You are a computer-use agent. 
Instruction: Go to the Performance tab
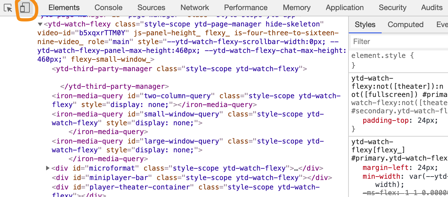246,8
